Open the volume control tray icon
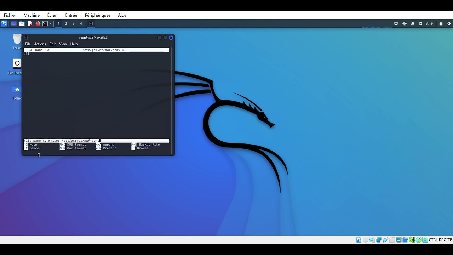 (405, 23)
